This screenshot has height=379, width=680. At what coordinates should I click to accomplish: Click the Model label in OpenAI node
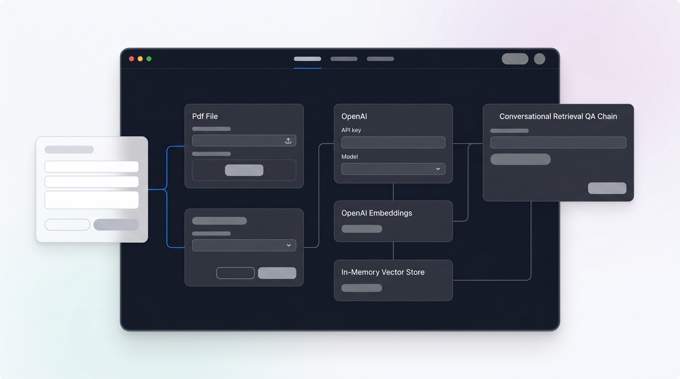click(x=349, y=157)
